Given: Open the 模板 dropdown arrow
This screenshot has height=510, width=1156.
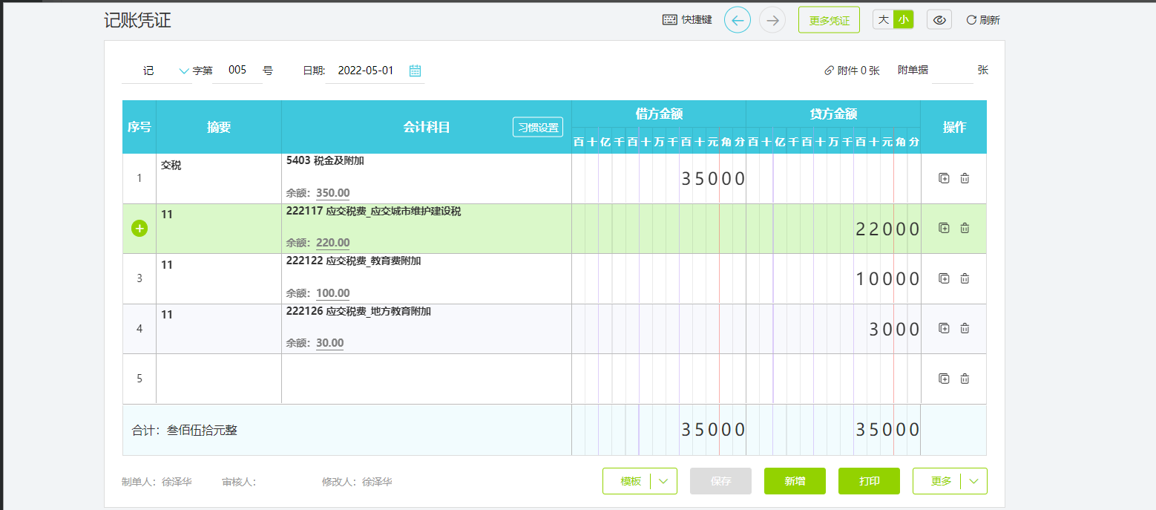Looking at the screenshot, I should [663, 481].
